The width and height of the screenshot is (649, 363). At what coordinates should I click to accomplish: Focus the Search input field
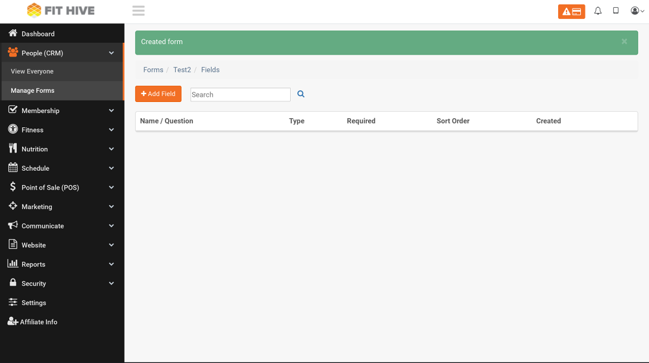(x=241, y=94)
